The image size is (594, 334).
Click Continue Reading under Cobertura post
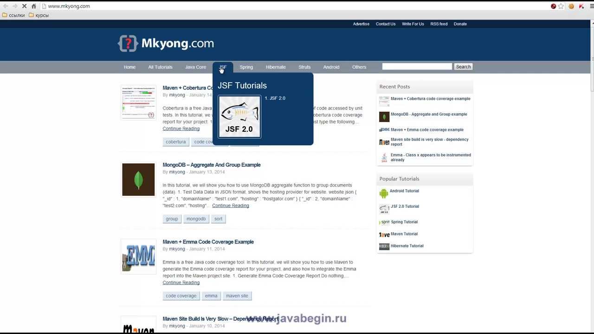coord(181,129)
